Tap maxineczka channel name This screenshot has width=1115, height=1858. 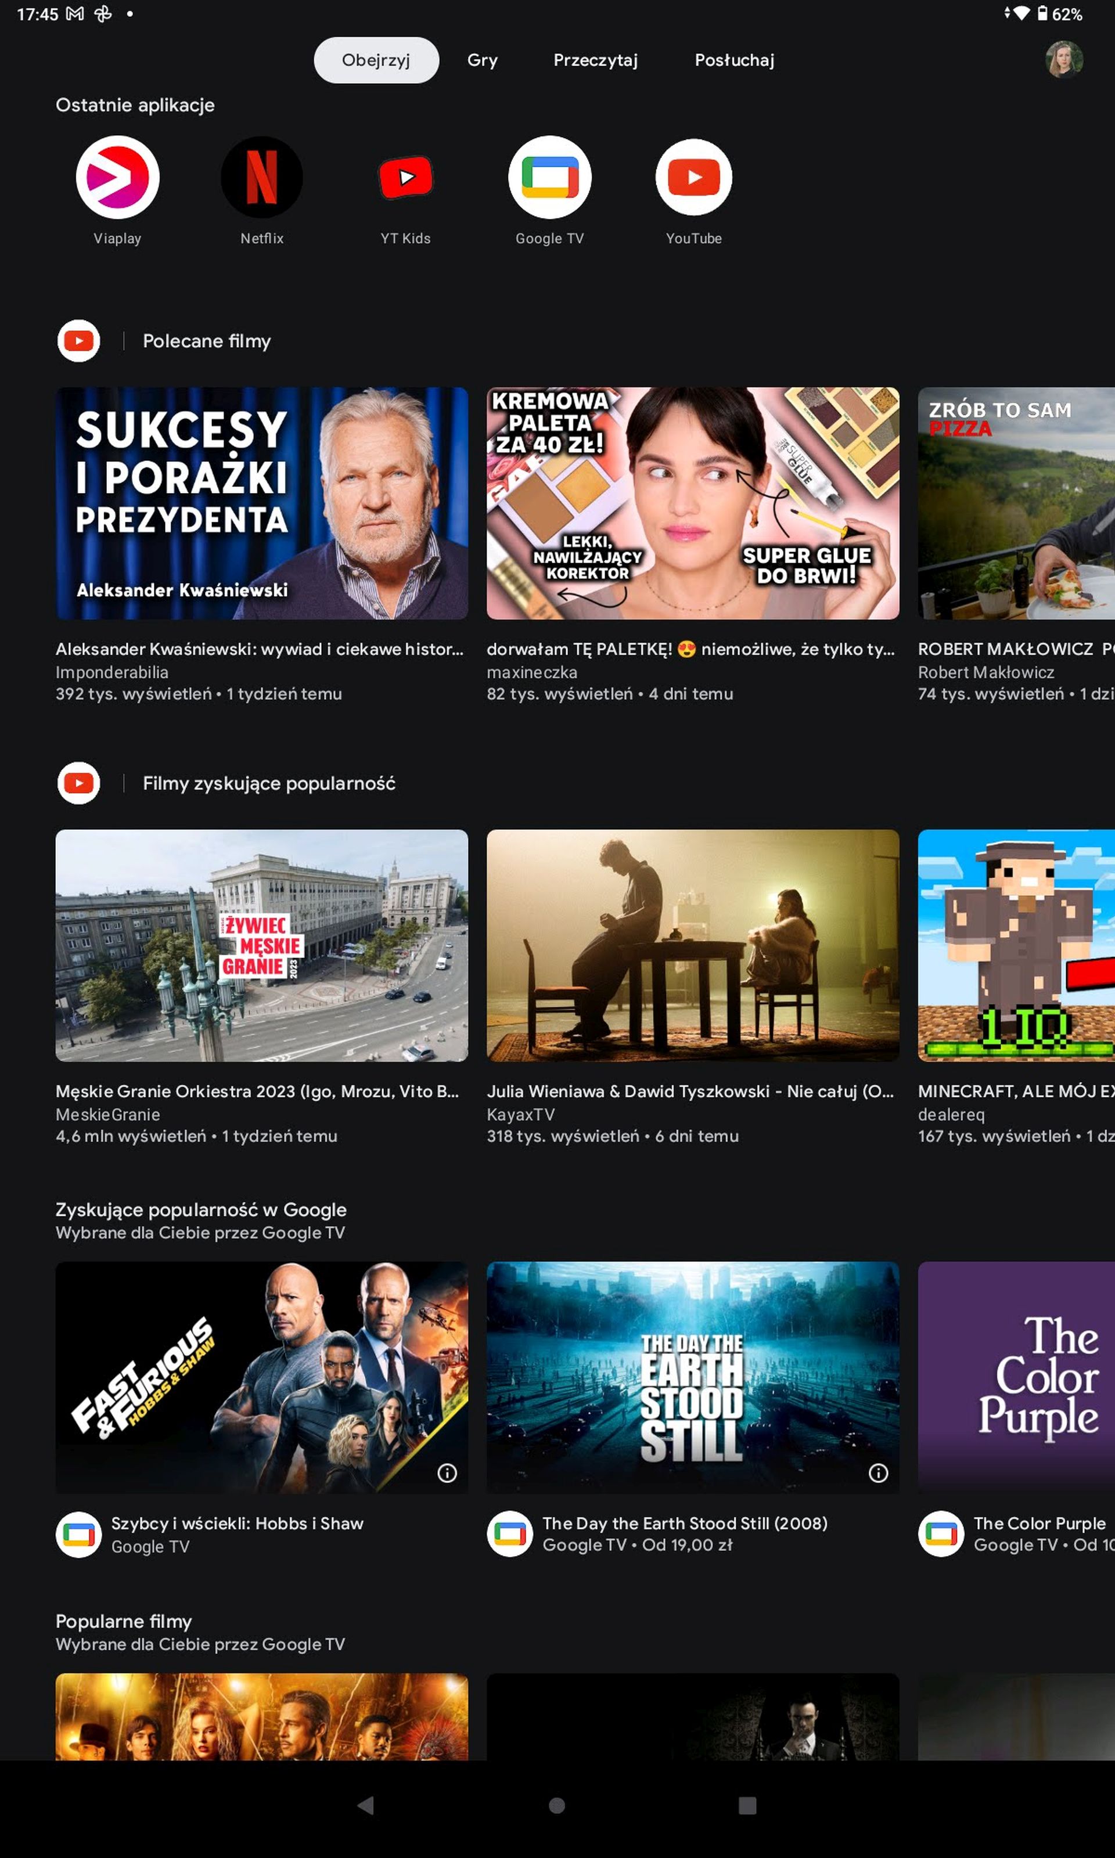(532, 672)
